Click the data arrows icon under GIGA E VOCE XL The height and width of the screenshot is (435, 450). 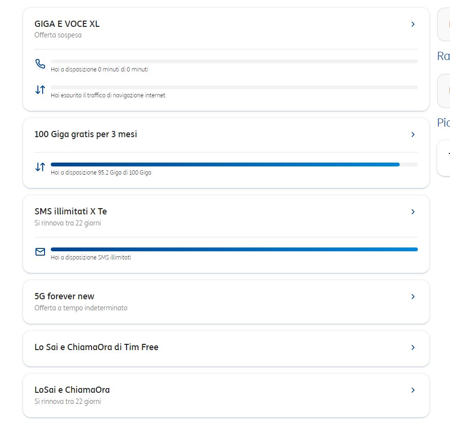pos(40,90)
